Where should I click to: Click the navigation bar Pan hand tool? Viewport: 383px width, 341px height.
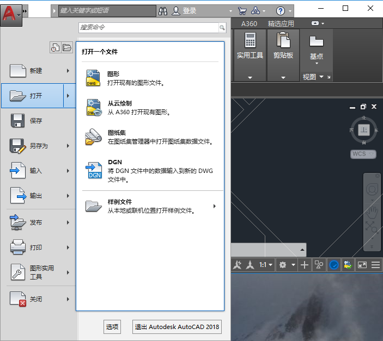point(372,212)
